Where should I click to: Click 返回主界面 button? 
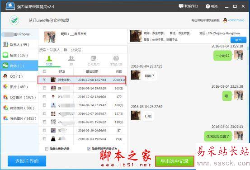tap(27, 161)
